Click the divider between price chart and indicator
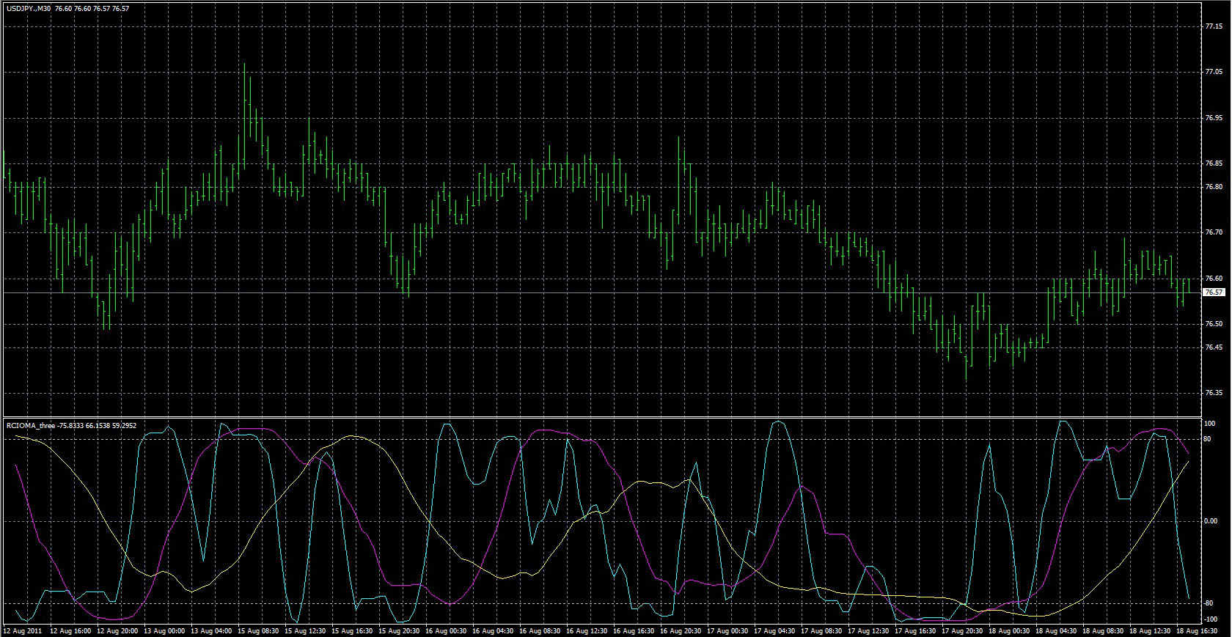 601,417
